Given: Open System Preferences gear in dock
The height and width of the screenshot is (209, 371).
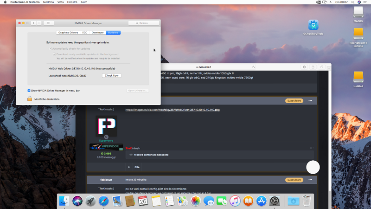Looking at the screenshot, I should pos(275,201).
